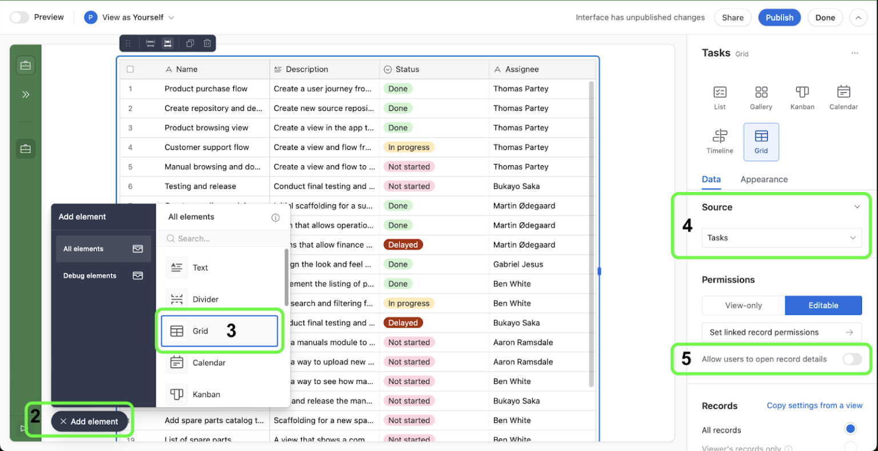The width and height of the screenshot is (878, 451).
Task: Expand the left sidebar with double chevron
Action: pos(26,95)
